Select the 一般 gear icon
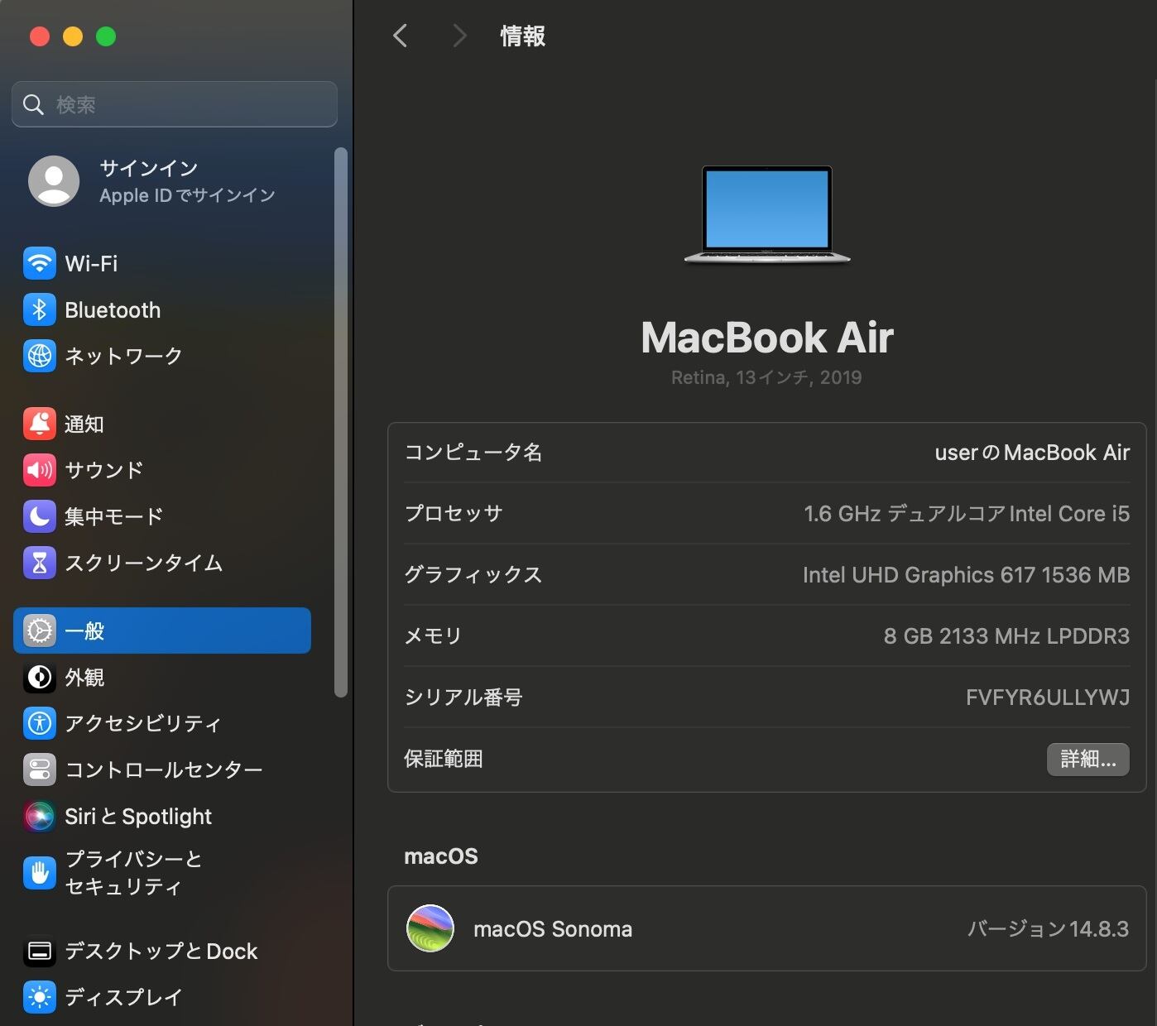Screen dimensions: 1157x1026 [x=40, y=630]
